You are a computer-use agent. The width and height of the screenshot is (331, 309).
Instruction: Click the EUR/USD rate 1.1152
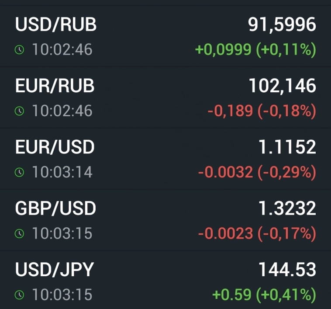tap(287, 147)
